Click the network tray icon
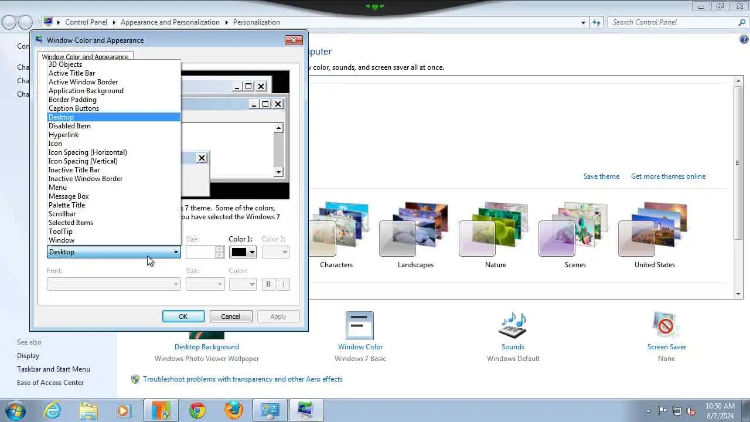Viewport: 750px width, 422px height. (677, 411)
